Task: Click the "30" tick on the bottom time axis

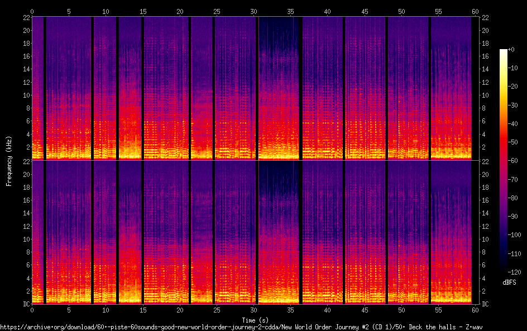Action: point(254,310)
